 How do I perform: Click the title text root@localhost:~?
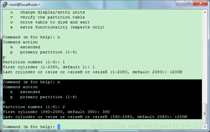(25, 5)
